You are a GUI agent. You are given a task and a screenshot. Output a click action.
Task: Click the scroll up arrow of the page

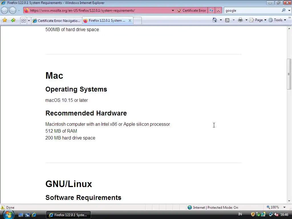pyautogui.click(x=289, y=29)
